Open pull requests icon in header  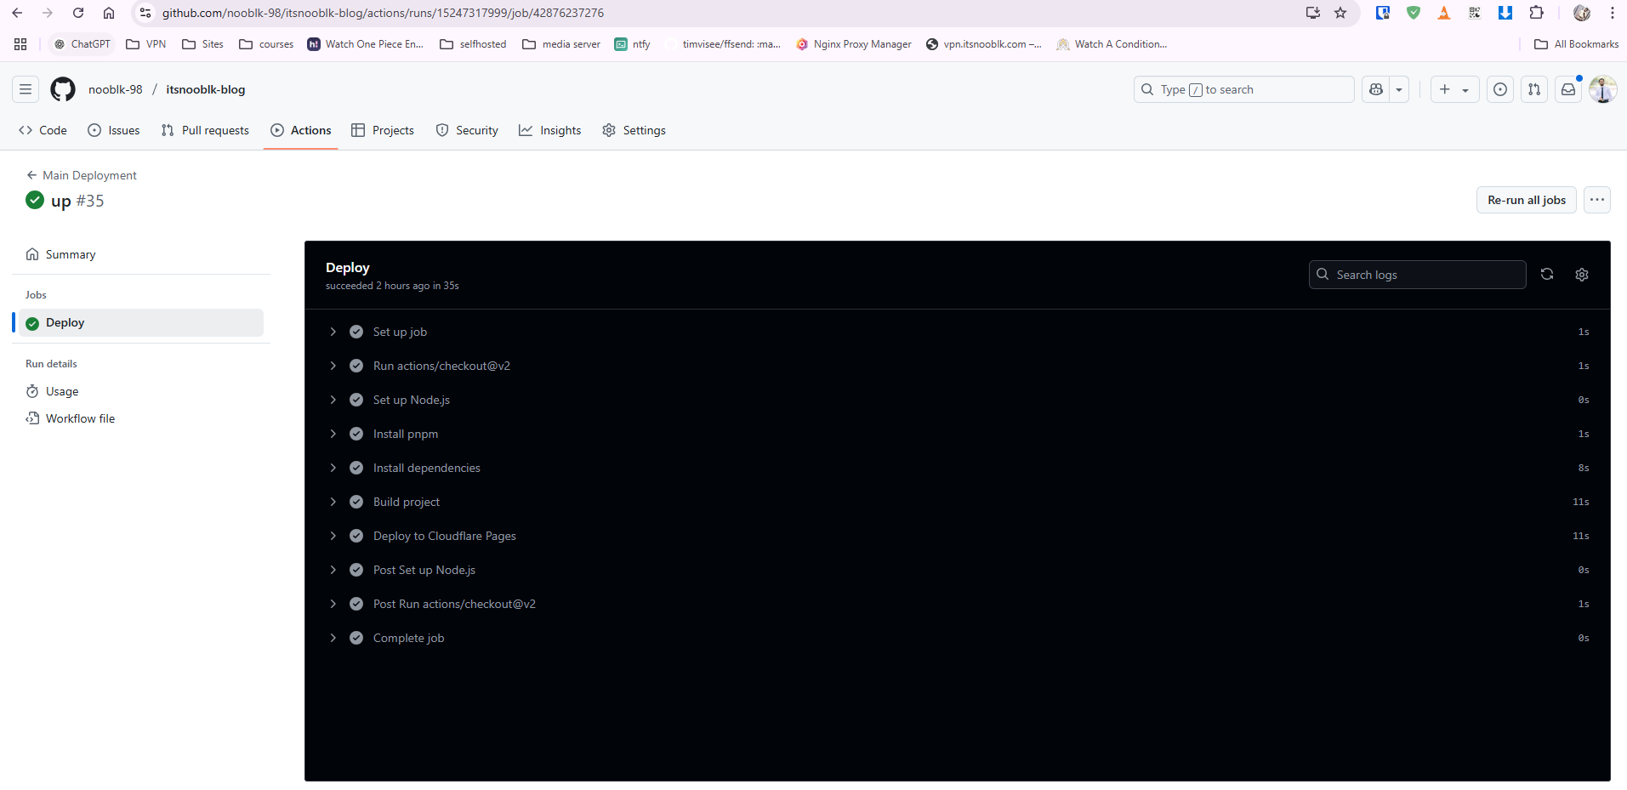pyautogui.click(x=1533, y=88)
